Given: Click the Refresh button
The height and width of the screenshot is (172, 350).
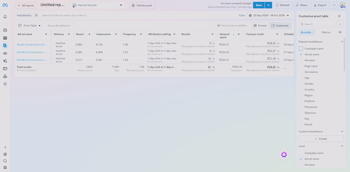Looking at the screenshot, I should 283,5.
